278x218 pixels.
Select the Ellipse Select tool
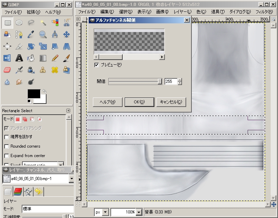click(19, 23)
